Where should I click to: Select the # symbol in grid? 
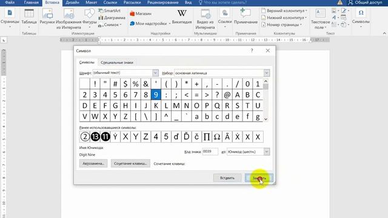coord(115,84)
